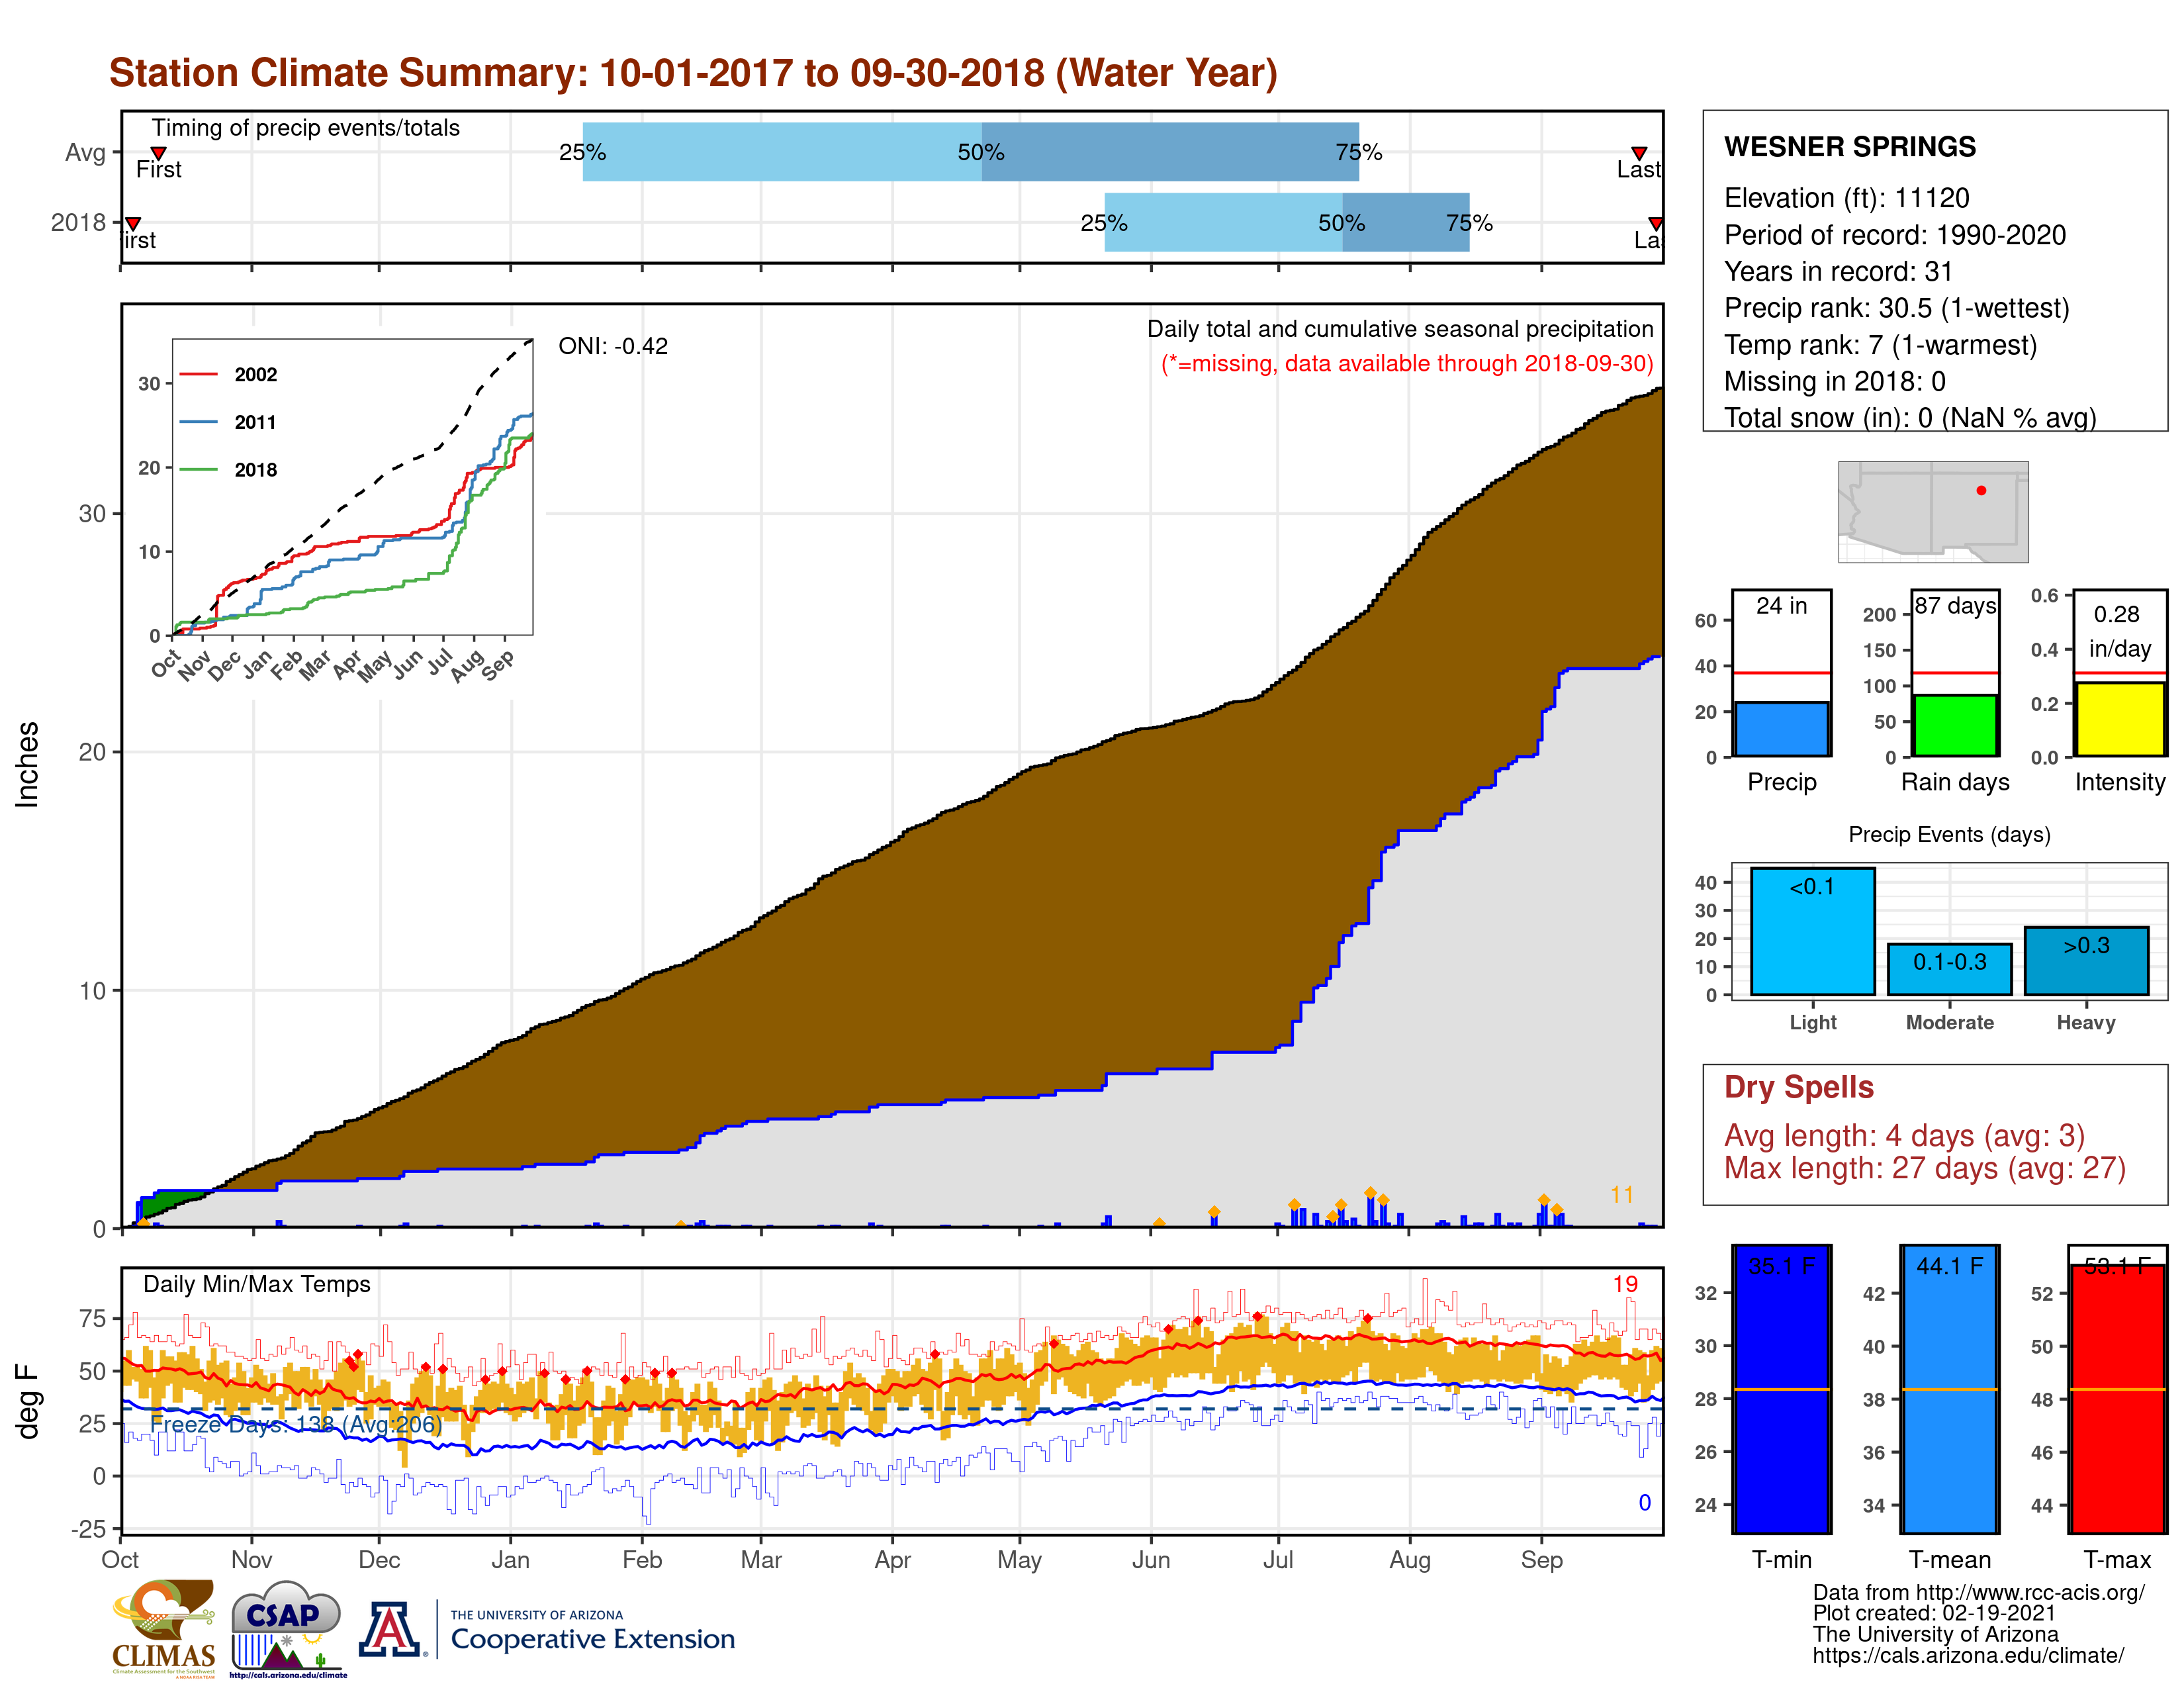Click the University of Arizona 'A' logo

tap(390, 1630)
